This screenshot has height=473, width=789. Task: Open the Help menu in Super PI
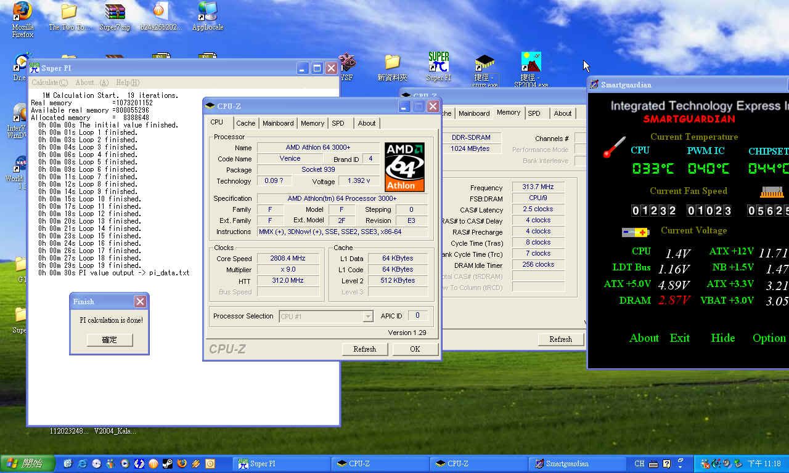click(128, 83)
